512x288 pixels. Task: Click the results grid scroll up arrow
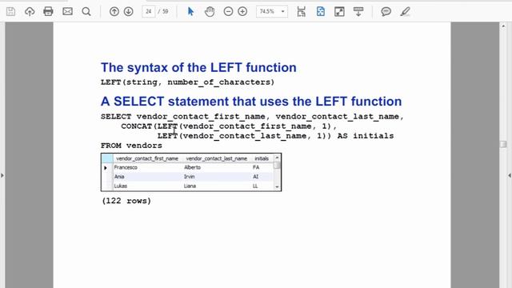(x=277, y=158)
